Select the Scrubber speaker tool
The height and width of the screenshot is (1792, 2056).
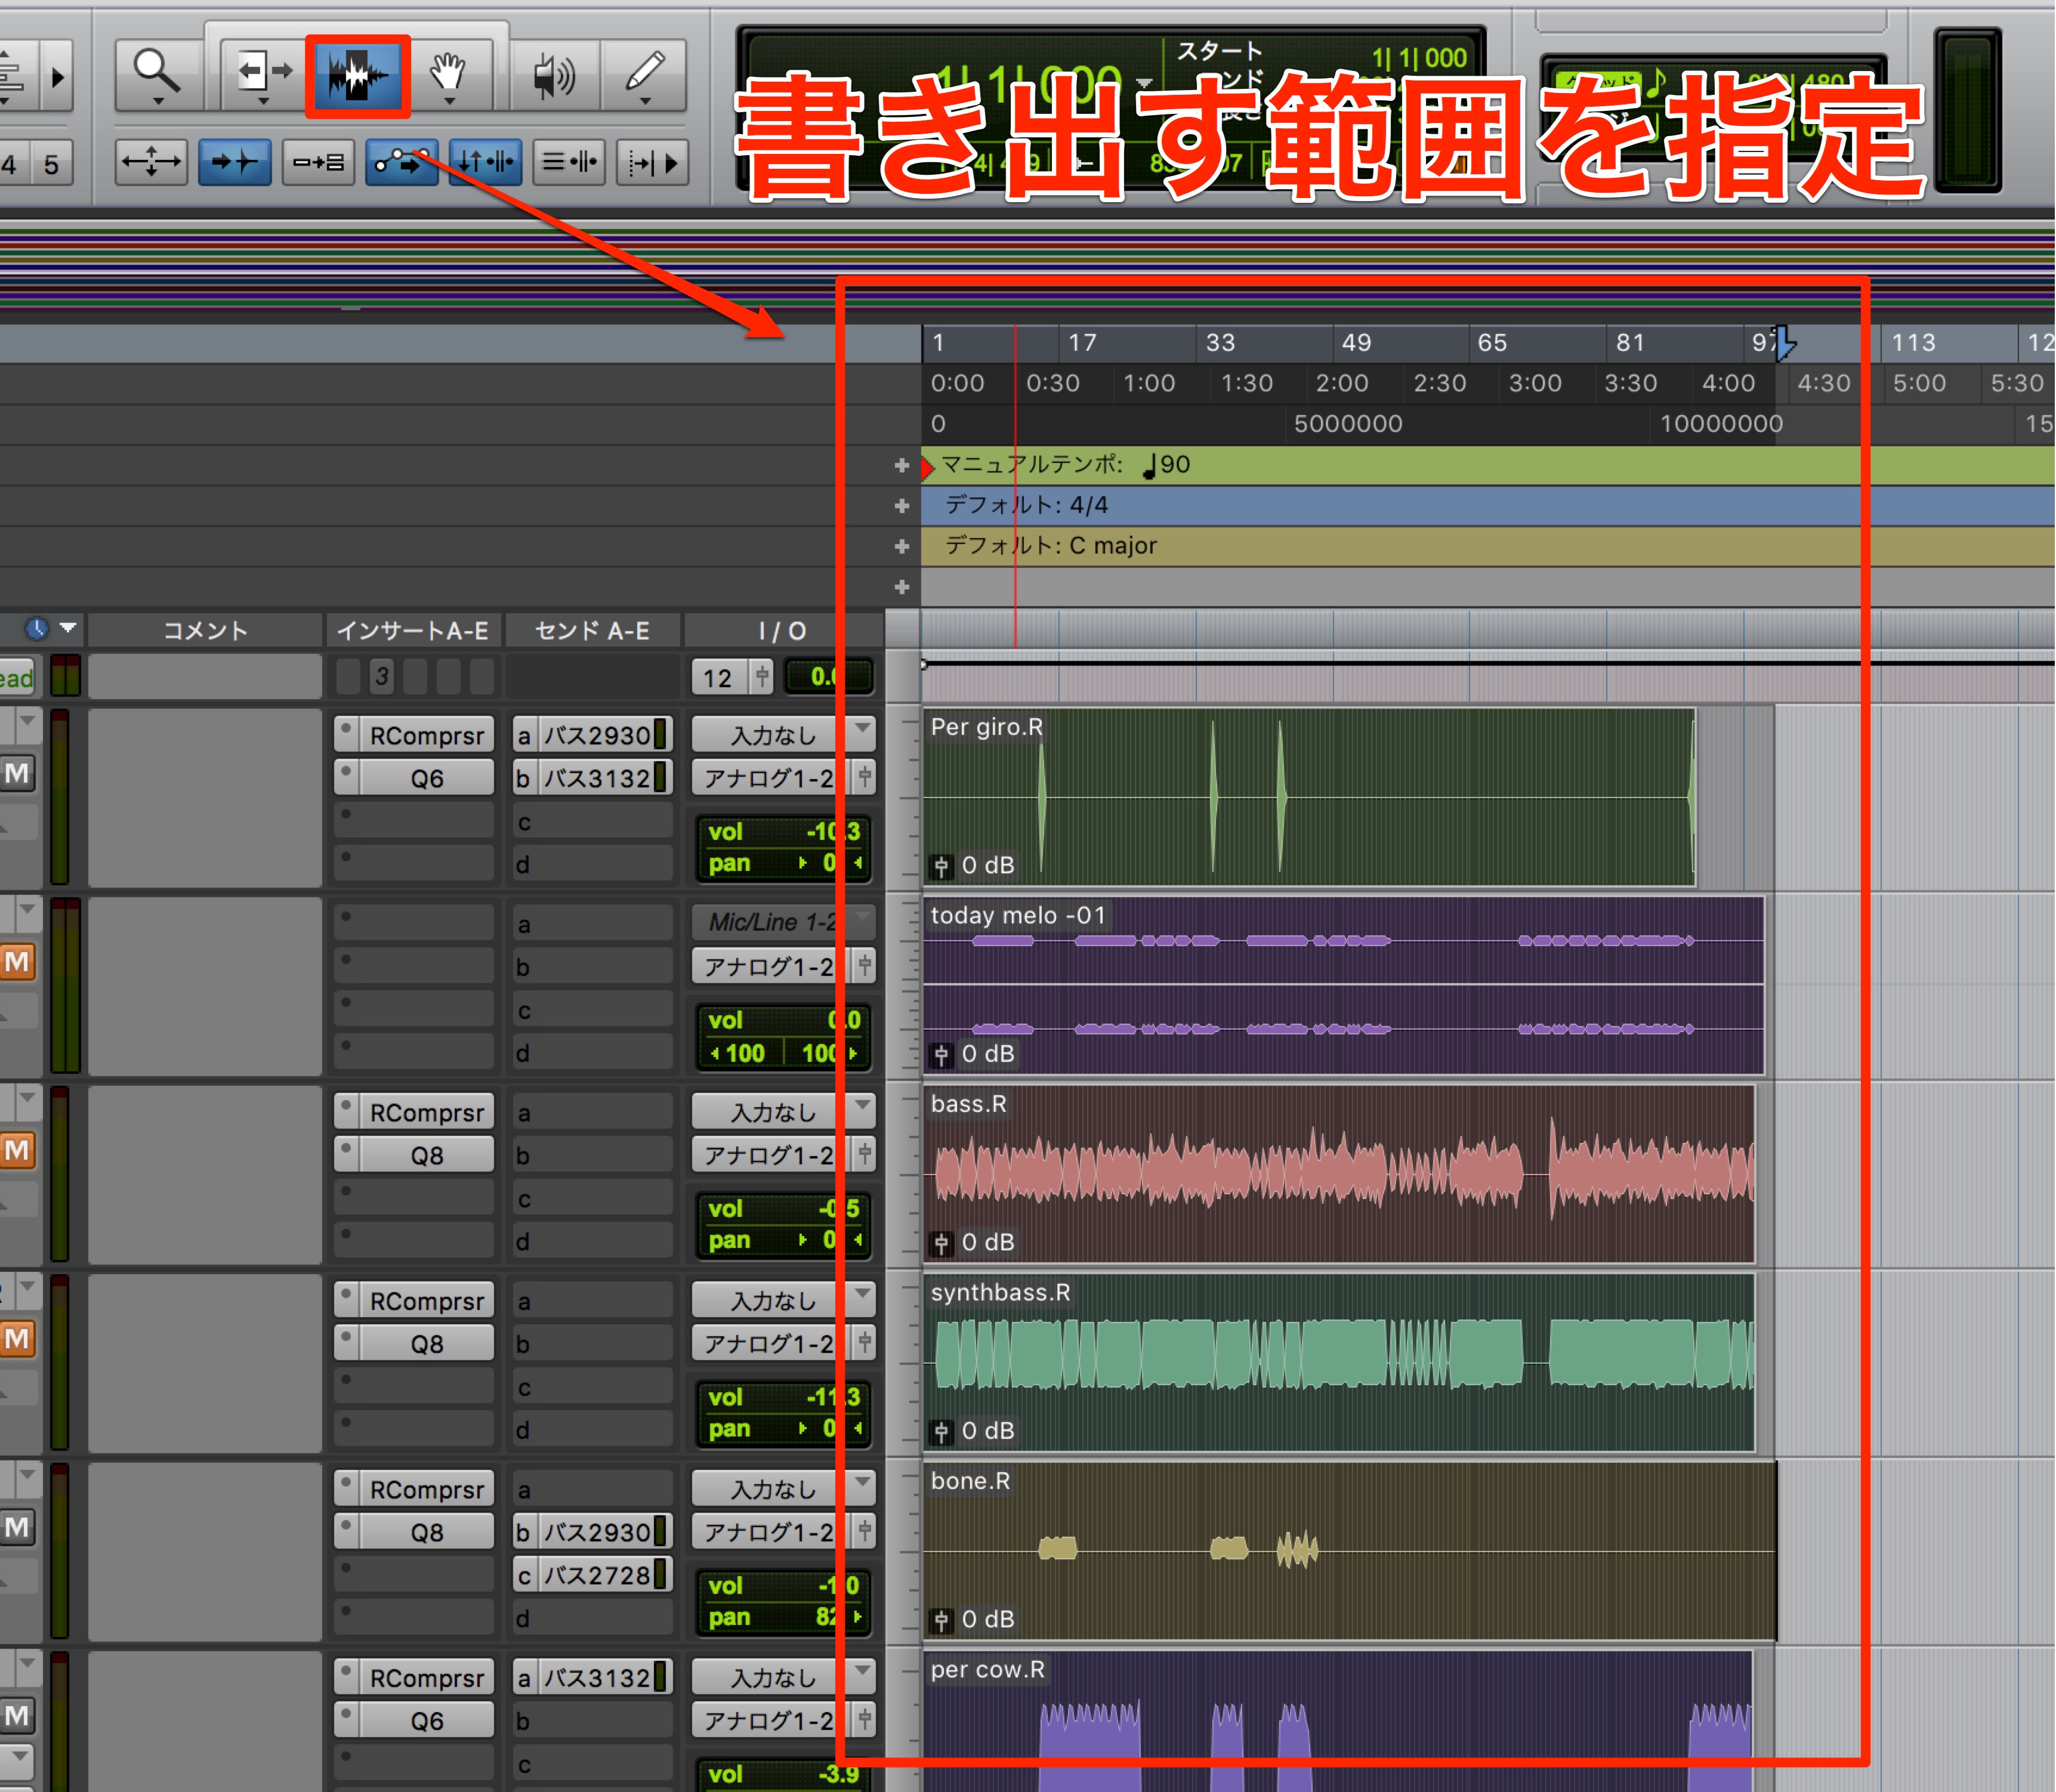point(553,74)
